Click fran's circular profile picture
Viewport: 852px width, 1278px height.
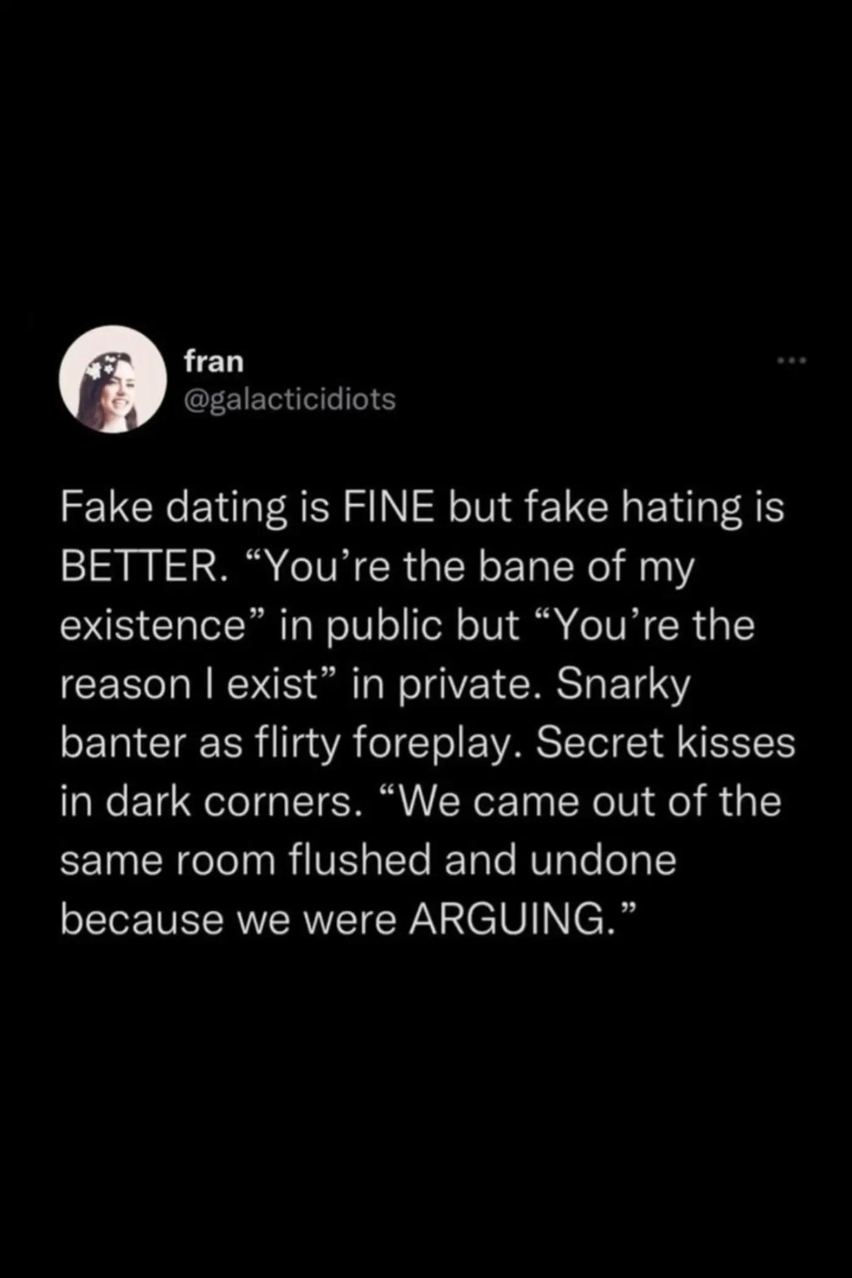click(113, 379)
